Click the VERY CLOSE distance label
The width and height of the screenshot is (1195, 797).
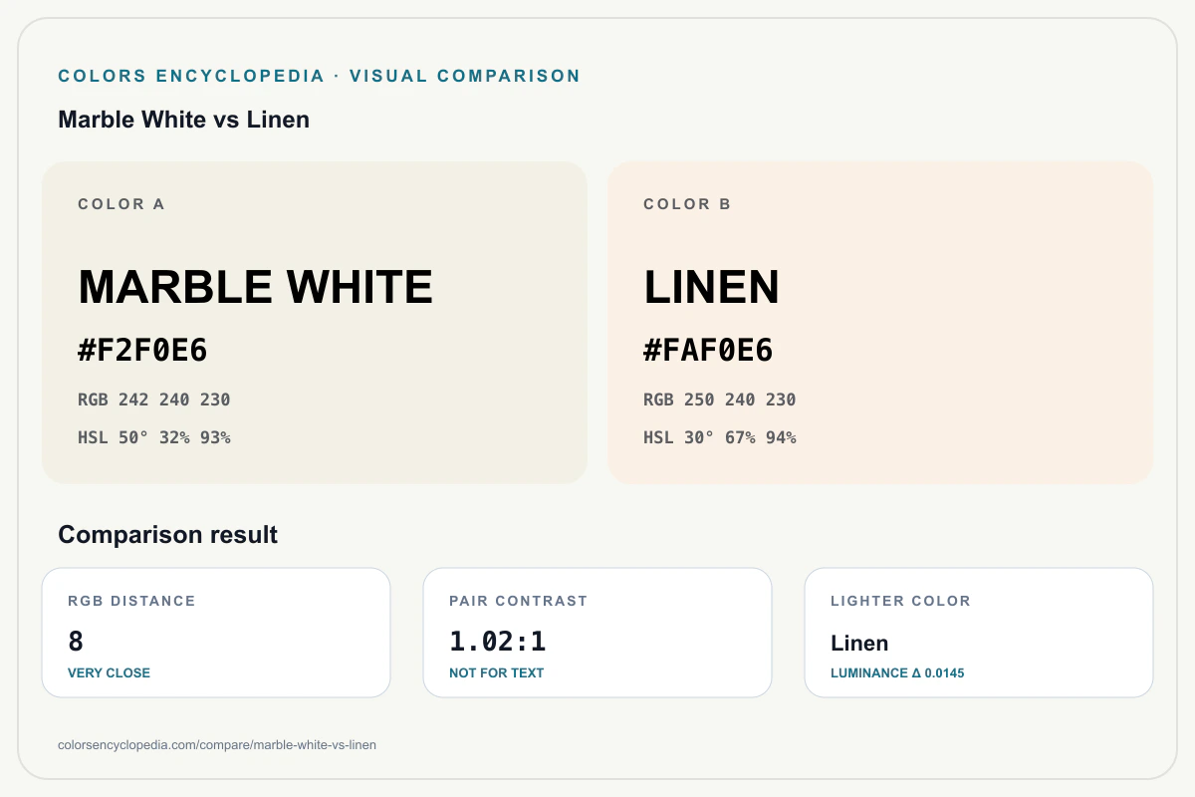tap(109, 672)
